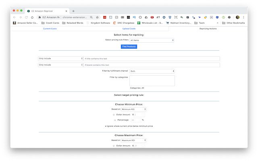Open the screen capture frame extension icon

click(176, 17)
